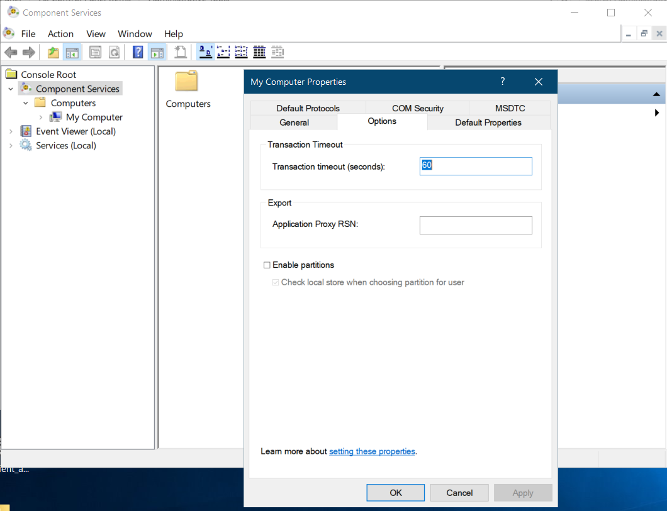Expand the Event Viewer (Local) node
This screenshot has width=667, height=511.
pyautogui.click(x=11, y=131)
